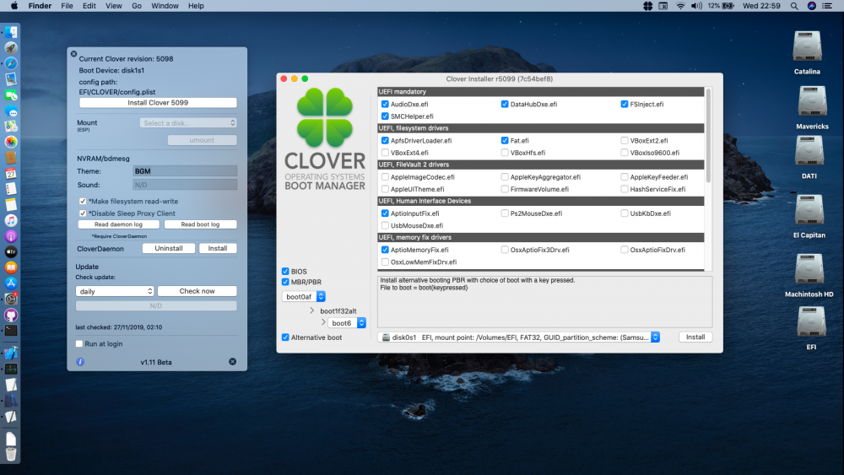Image resolution: width=844 pixels, height=475 pixels.
Task: Click Check now update button
Action: [x=197, y=291]
